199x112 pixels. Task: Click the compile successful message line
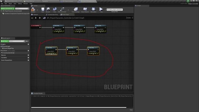[82, 96]
